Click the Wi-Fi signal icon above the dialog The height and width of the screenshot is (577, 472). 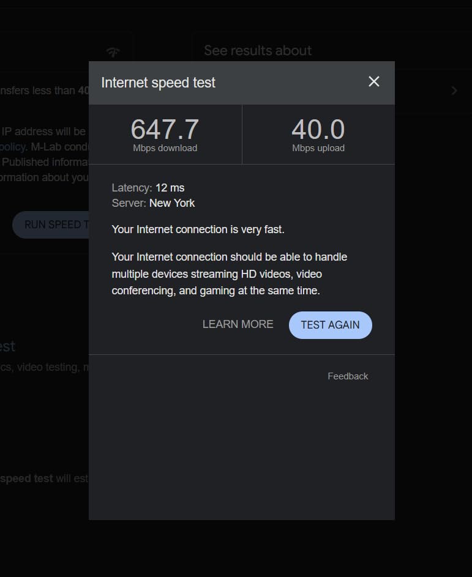[113, 51]
